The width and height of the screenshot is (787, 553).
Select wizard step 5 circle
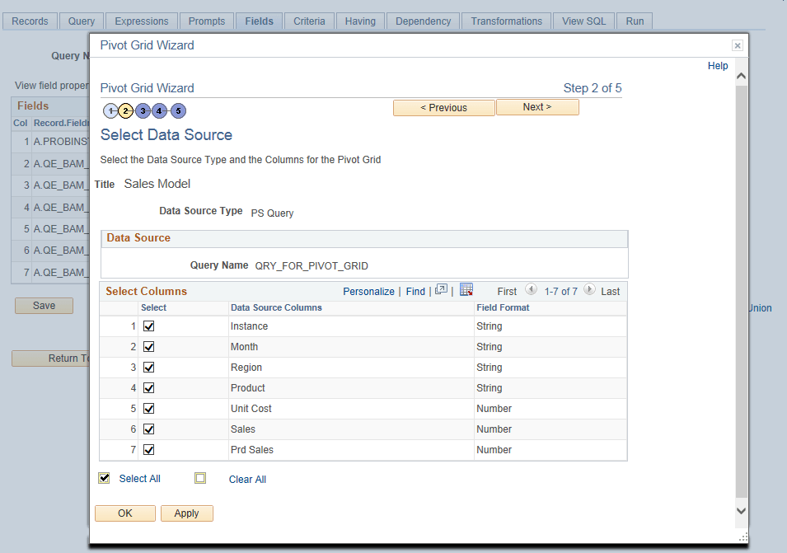coord(177,110)
